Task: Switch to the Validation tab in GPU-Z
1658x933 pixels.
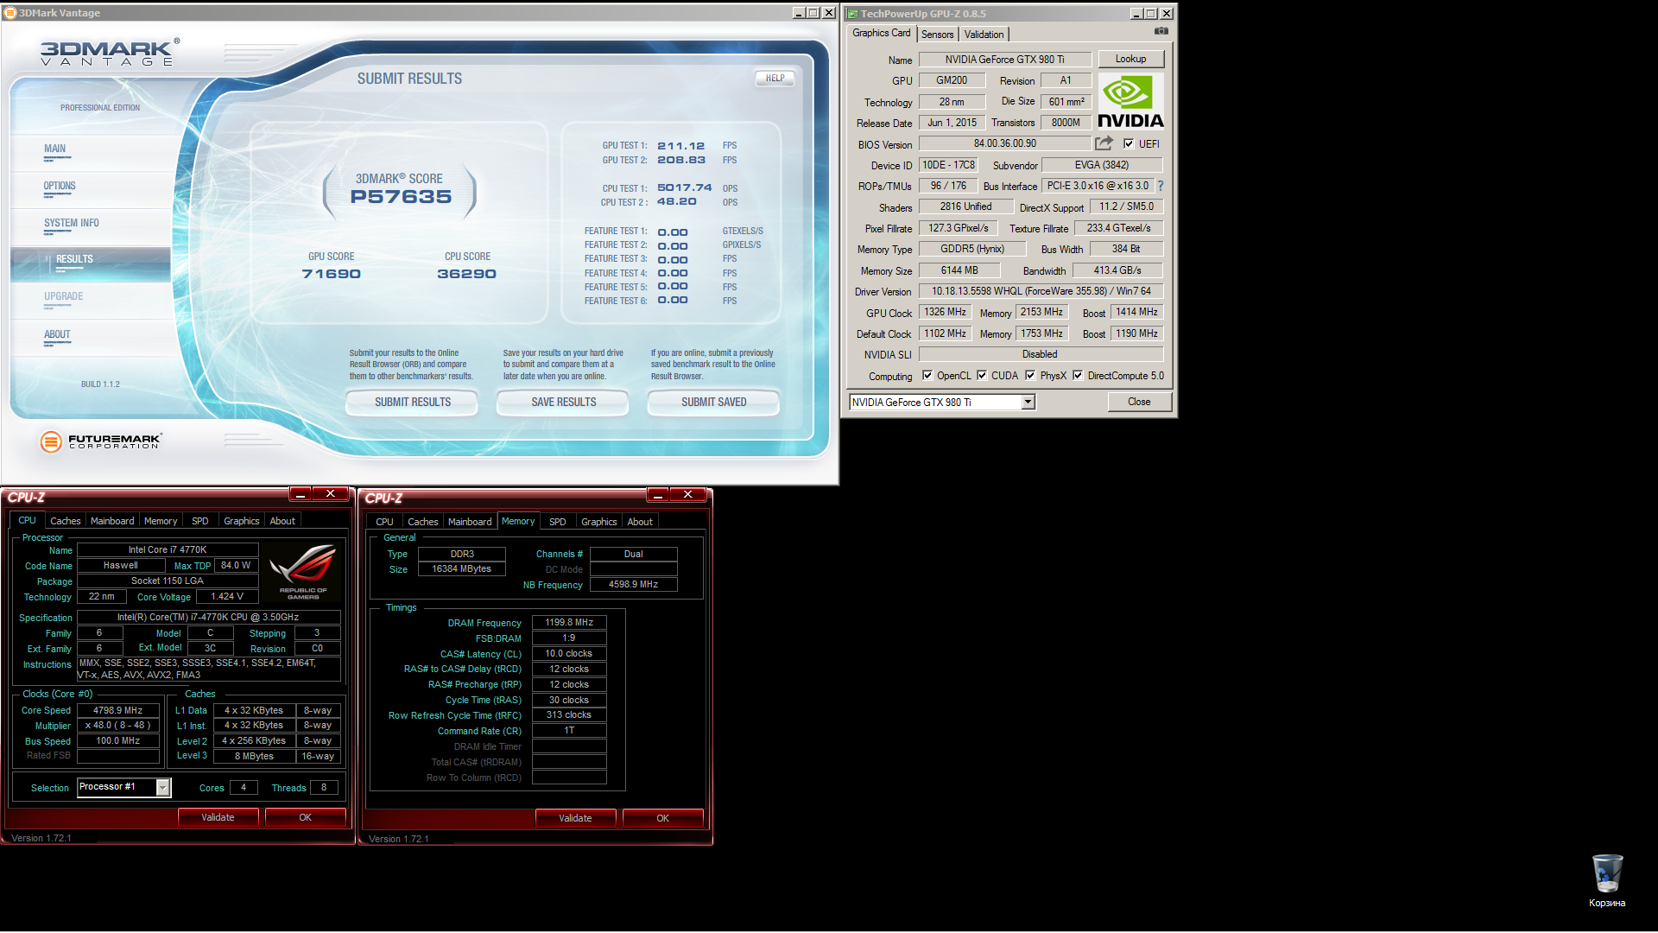Action: 984,35
